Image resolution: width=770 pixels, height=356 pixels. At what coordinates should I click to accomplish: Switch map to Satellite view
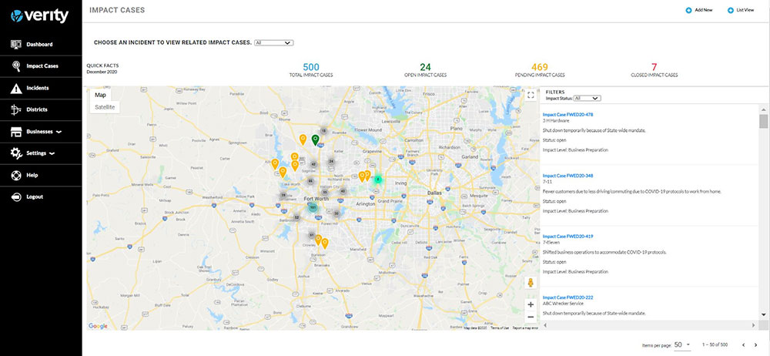pos(105,107)
